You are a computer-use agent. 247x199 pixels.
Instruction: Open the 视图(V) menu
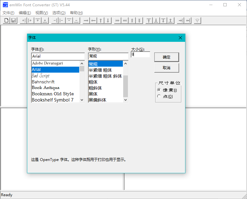point(41,13)
